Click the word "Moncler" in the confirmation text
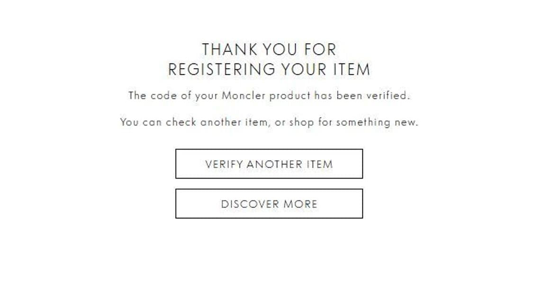 click(x=244, y=95)
